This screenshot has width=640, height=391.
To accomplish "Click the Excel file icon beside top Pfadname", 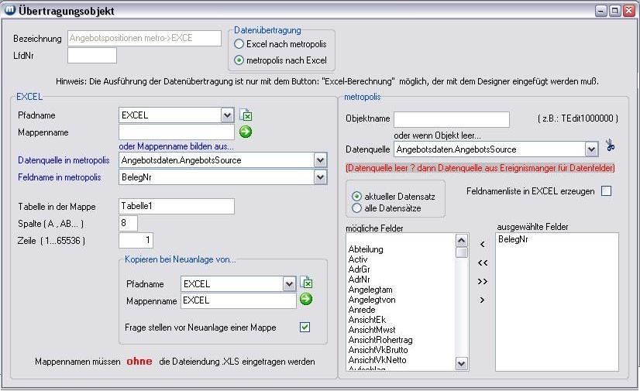I will click(246, 115).
